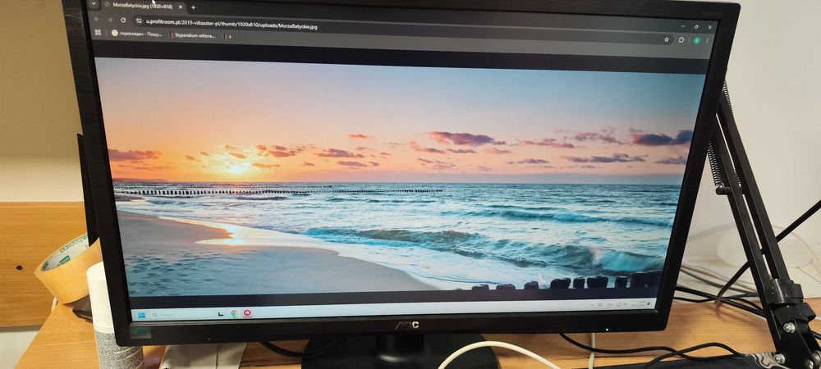The image size is (821, 369).
Task: Minimize the Chrome window
Action: [x=683, y=25]
